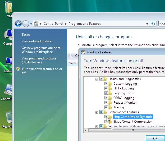Viewport: 165px width, 141px height.
Task: Uncheck the ODBC Logging checkbox
Action: pos(106,98)
